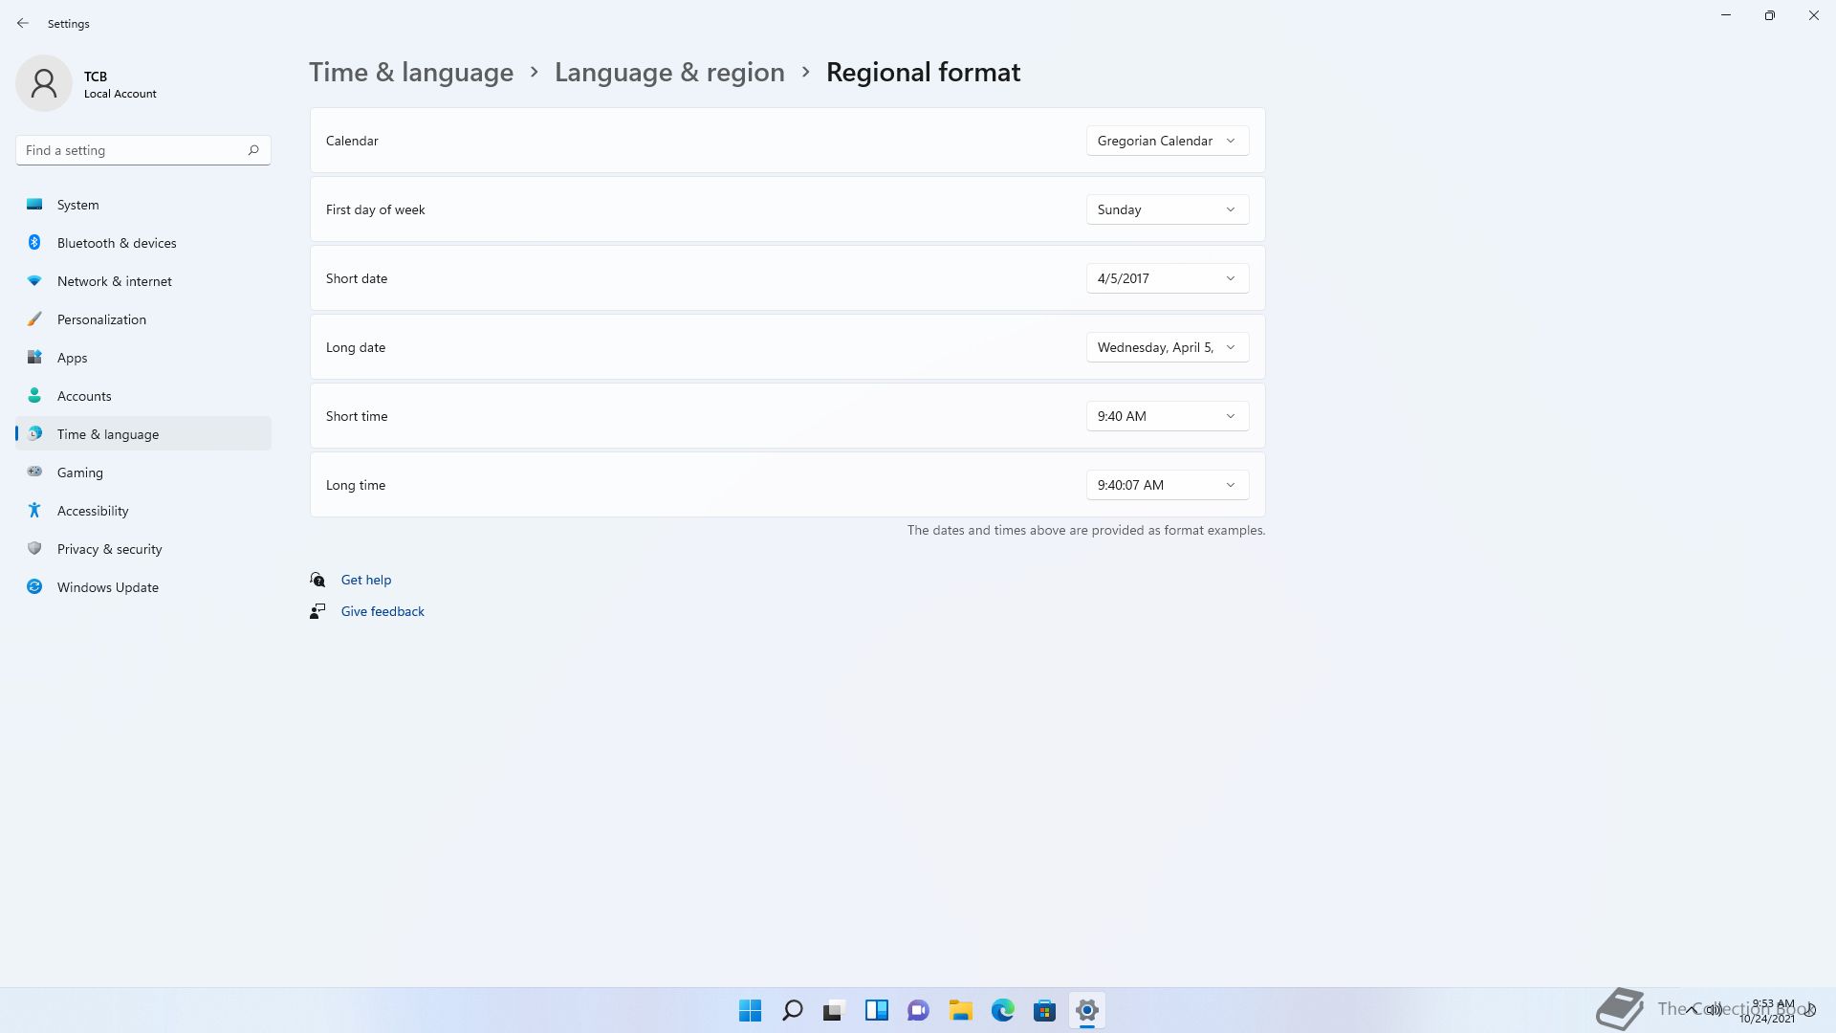
Task: Open the Long time format dropdown
Action: (1167, 485)
